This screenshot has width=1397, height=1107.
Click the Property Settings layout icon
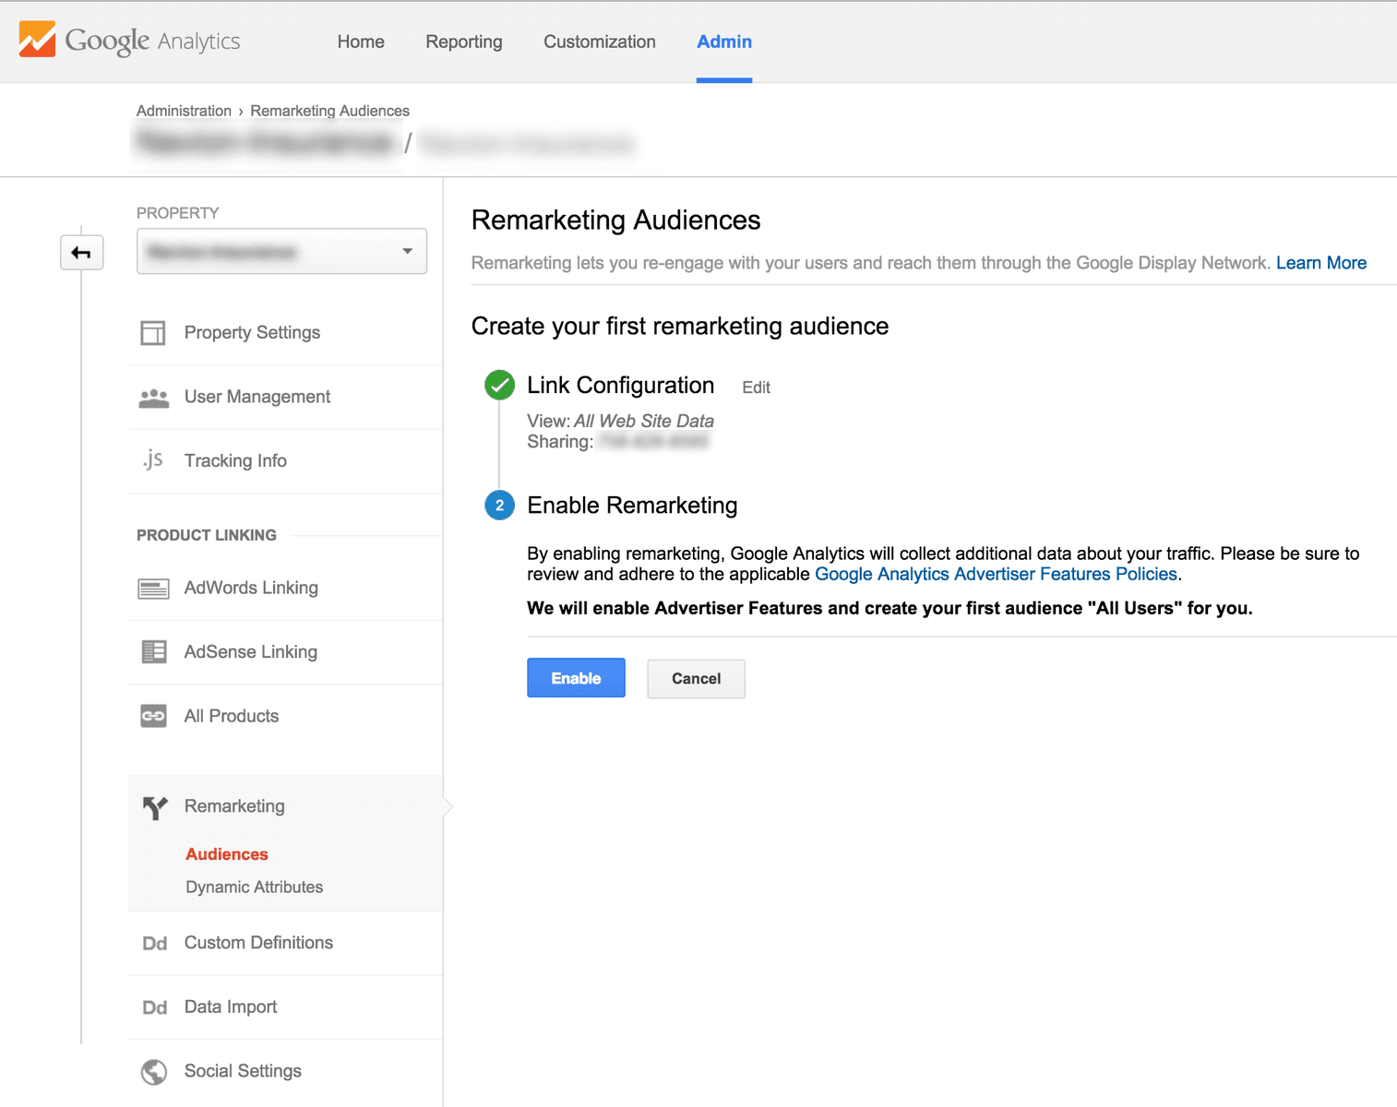153,333
